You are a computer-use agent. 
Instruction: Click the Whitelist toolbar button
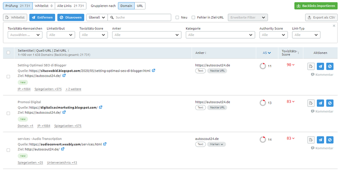pos(15,18)
